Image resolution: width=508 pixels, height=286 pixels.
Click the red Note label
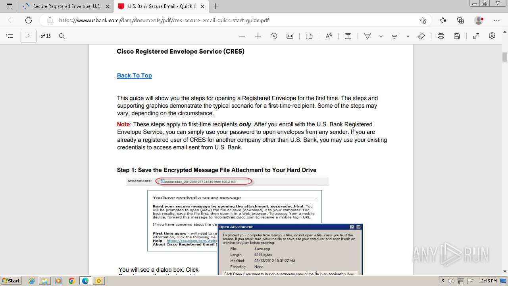click(123, 124)
